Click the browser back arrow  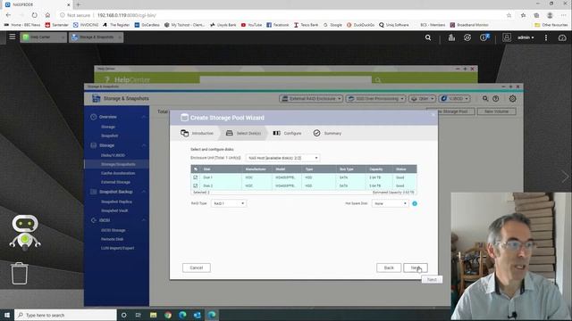(8, 15)
